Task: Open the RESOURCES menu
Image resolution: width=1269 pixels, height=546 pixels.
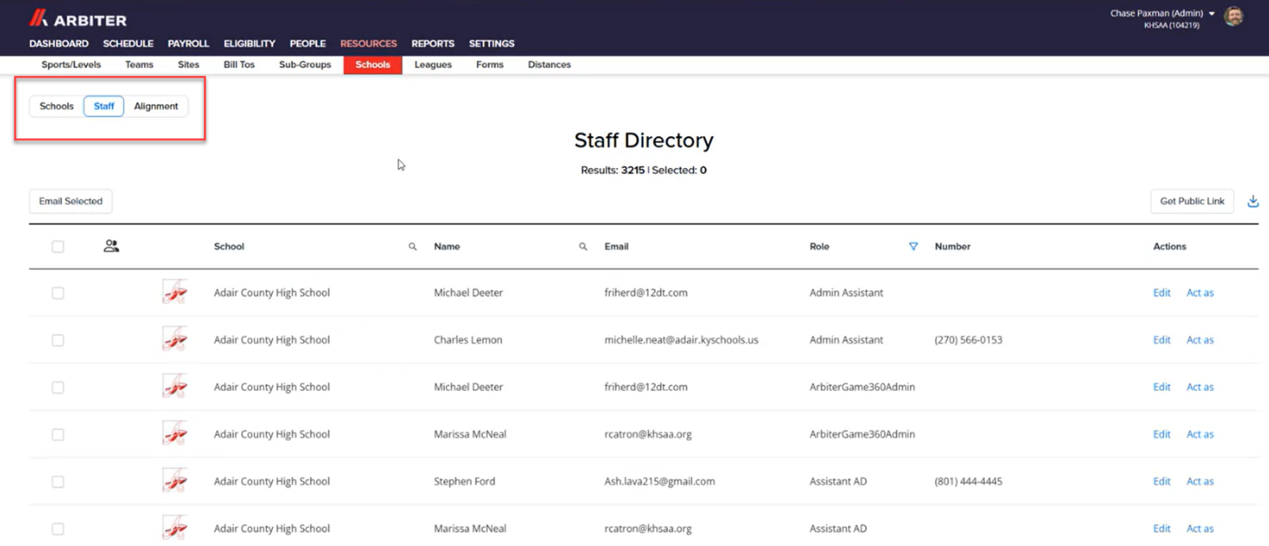Action: click(x=368, y=44)
